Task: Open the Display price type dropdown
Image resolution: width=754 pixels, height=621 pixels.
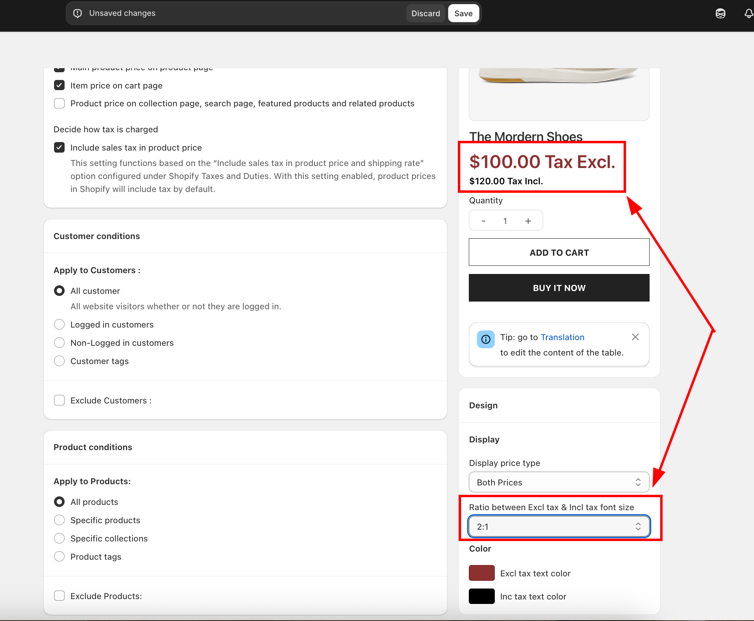Action: (x=559, y=482)
